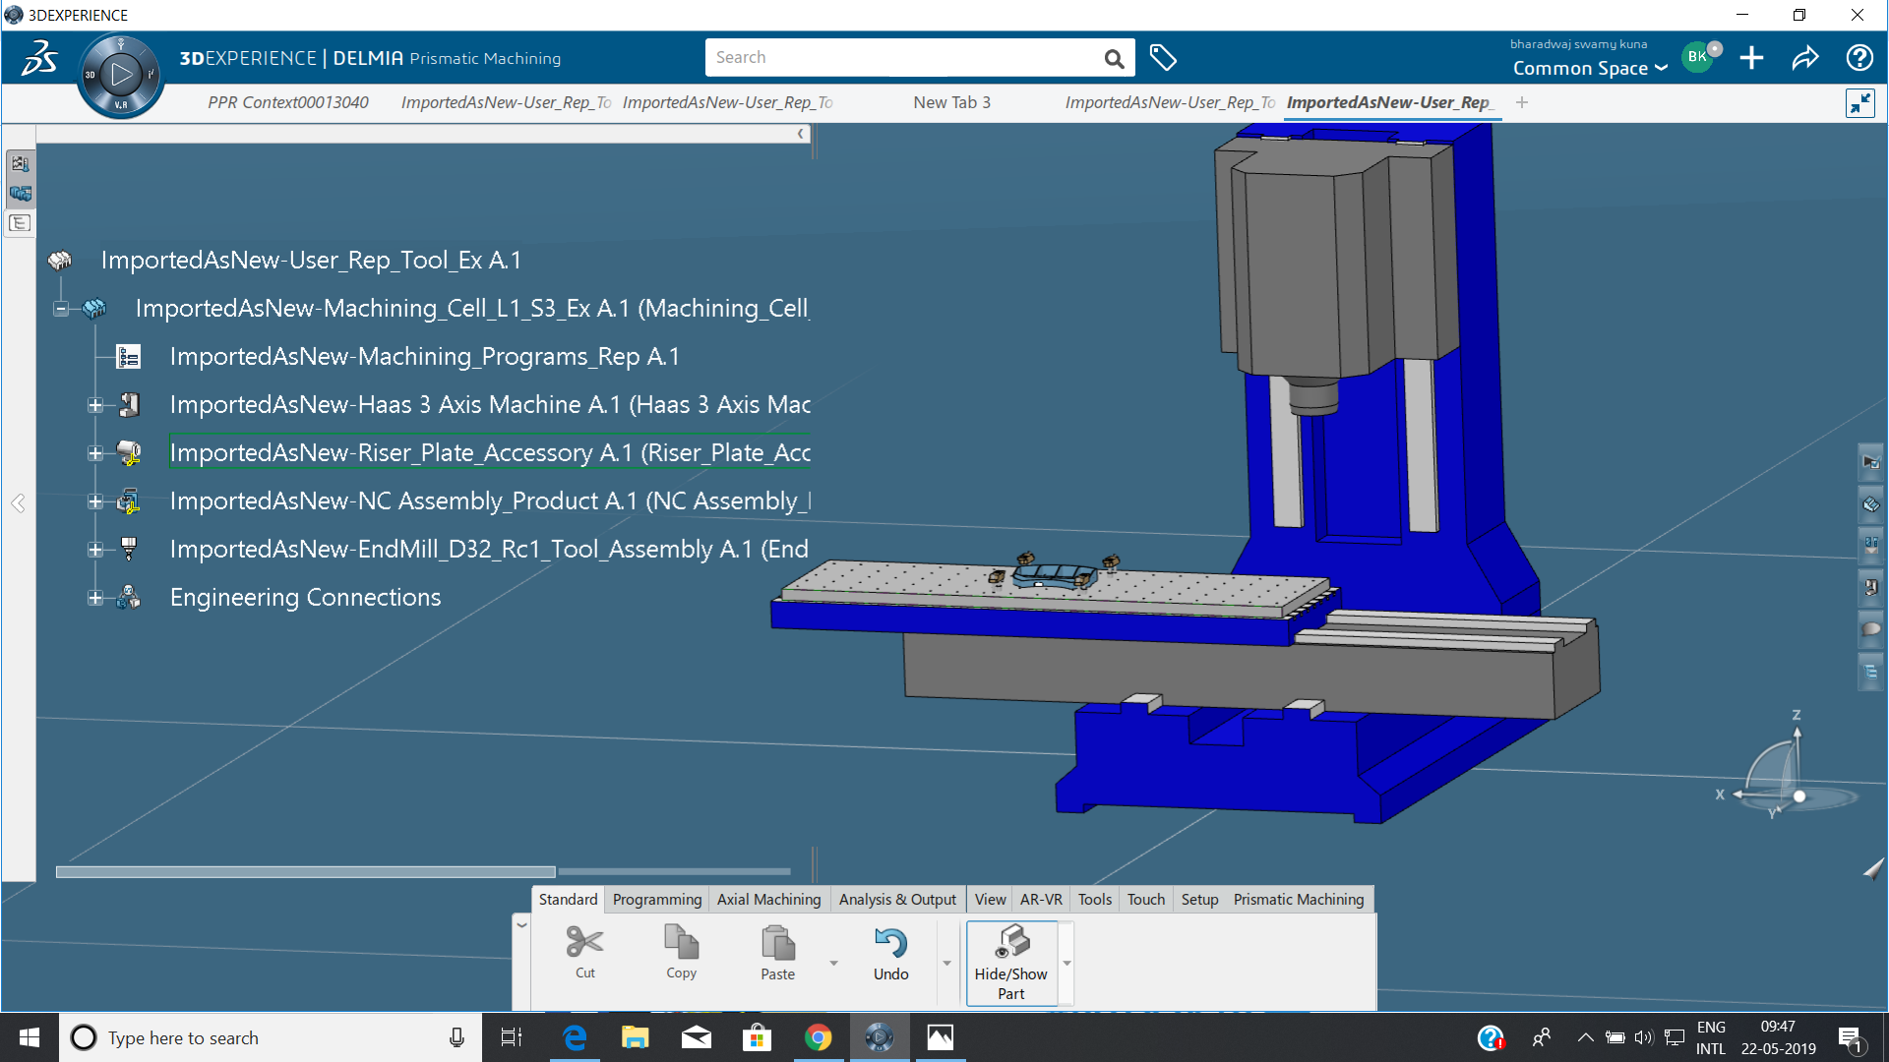Switch to the Tools tab

click(x=1094, y=900)
